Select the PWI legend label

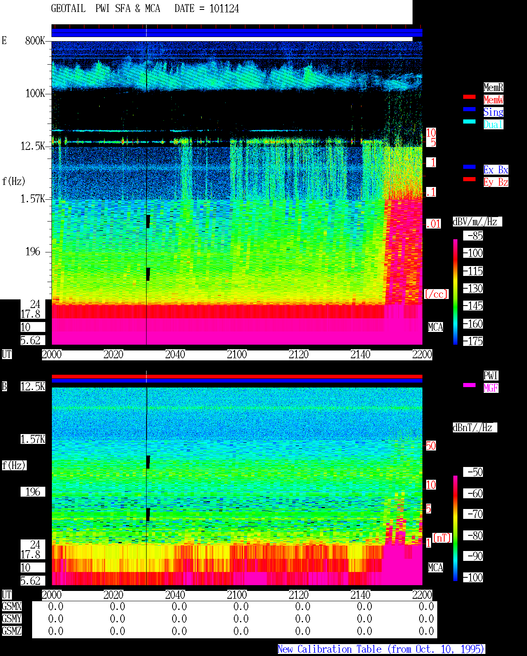click(x=491, y=376)
